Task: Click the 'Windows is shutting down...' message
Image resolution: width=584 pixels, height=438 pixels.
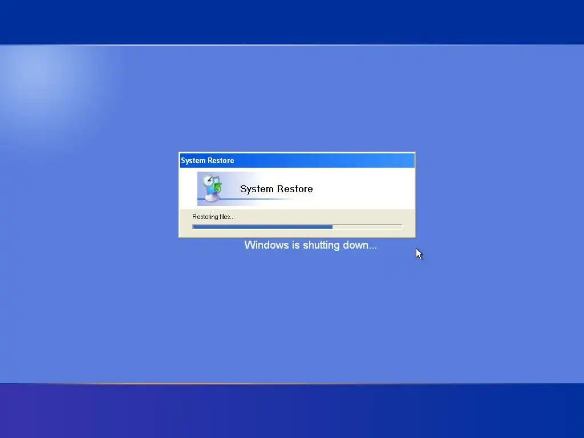Action: (311, 245)
